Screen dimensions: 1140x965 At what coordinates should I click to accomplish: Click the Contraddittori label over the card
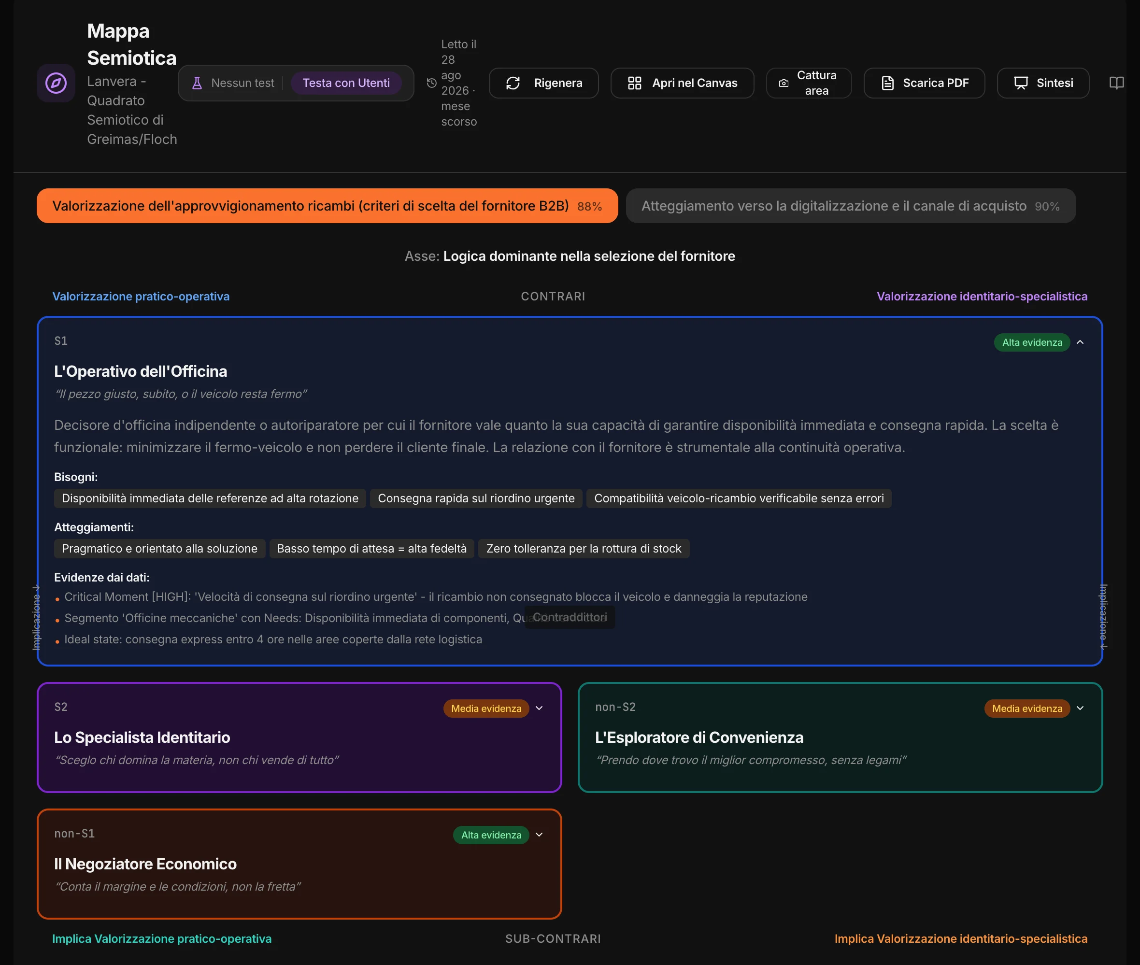pos(570,617)
